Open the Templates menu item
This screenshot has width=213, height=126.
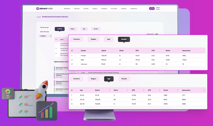click(104, 8)
